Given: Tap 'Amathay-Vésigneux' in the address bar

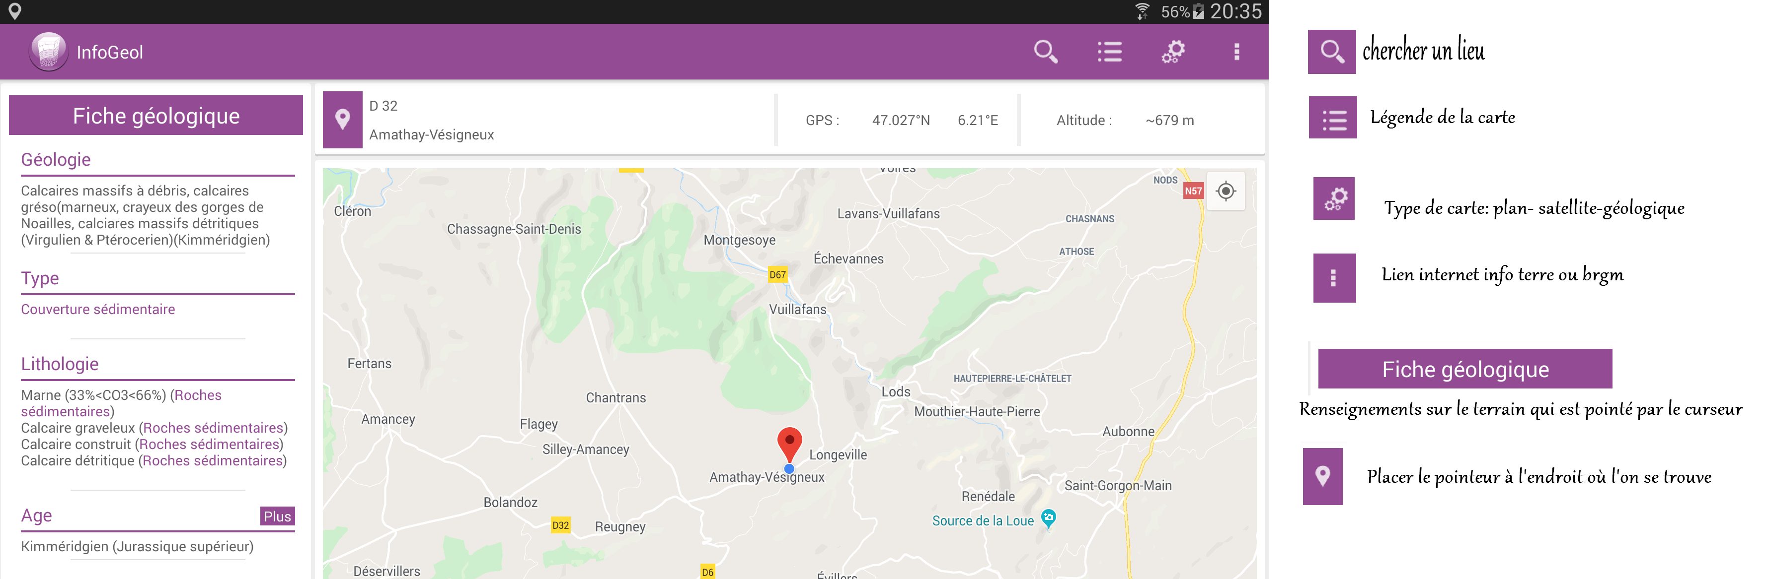Looking at the screenshot, I should coord(432,134).
